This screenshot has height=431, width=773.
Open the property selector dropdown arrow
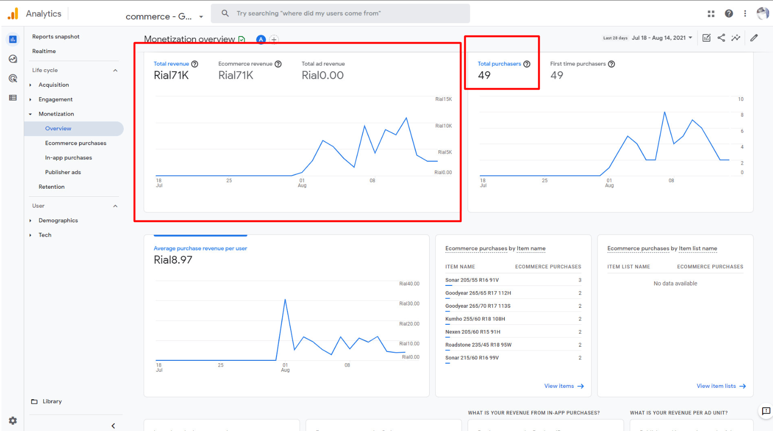pyautogui.click(x=201, y=17)
